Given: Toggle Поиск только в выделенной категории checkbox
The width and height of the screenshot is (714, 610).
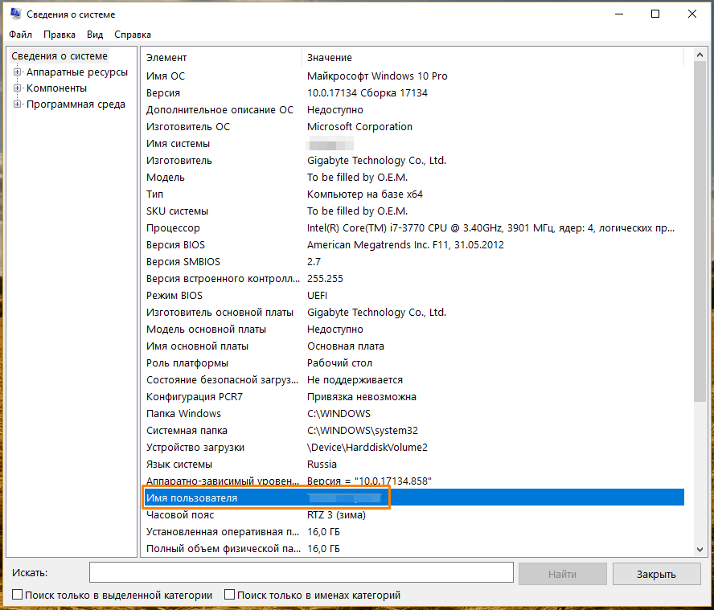Looking at the screenshot, I should pos(18,595).
